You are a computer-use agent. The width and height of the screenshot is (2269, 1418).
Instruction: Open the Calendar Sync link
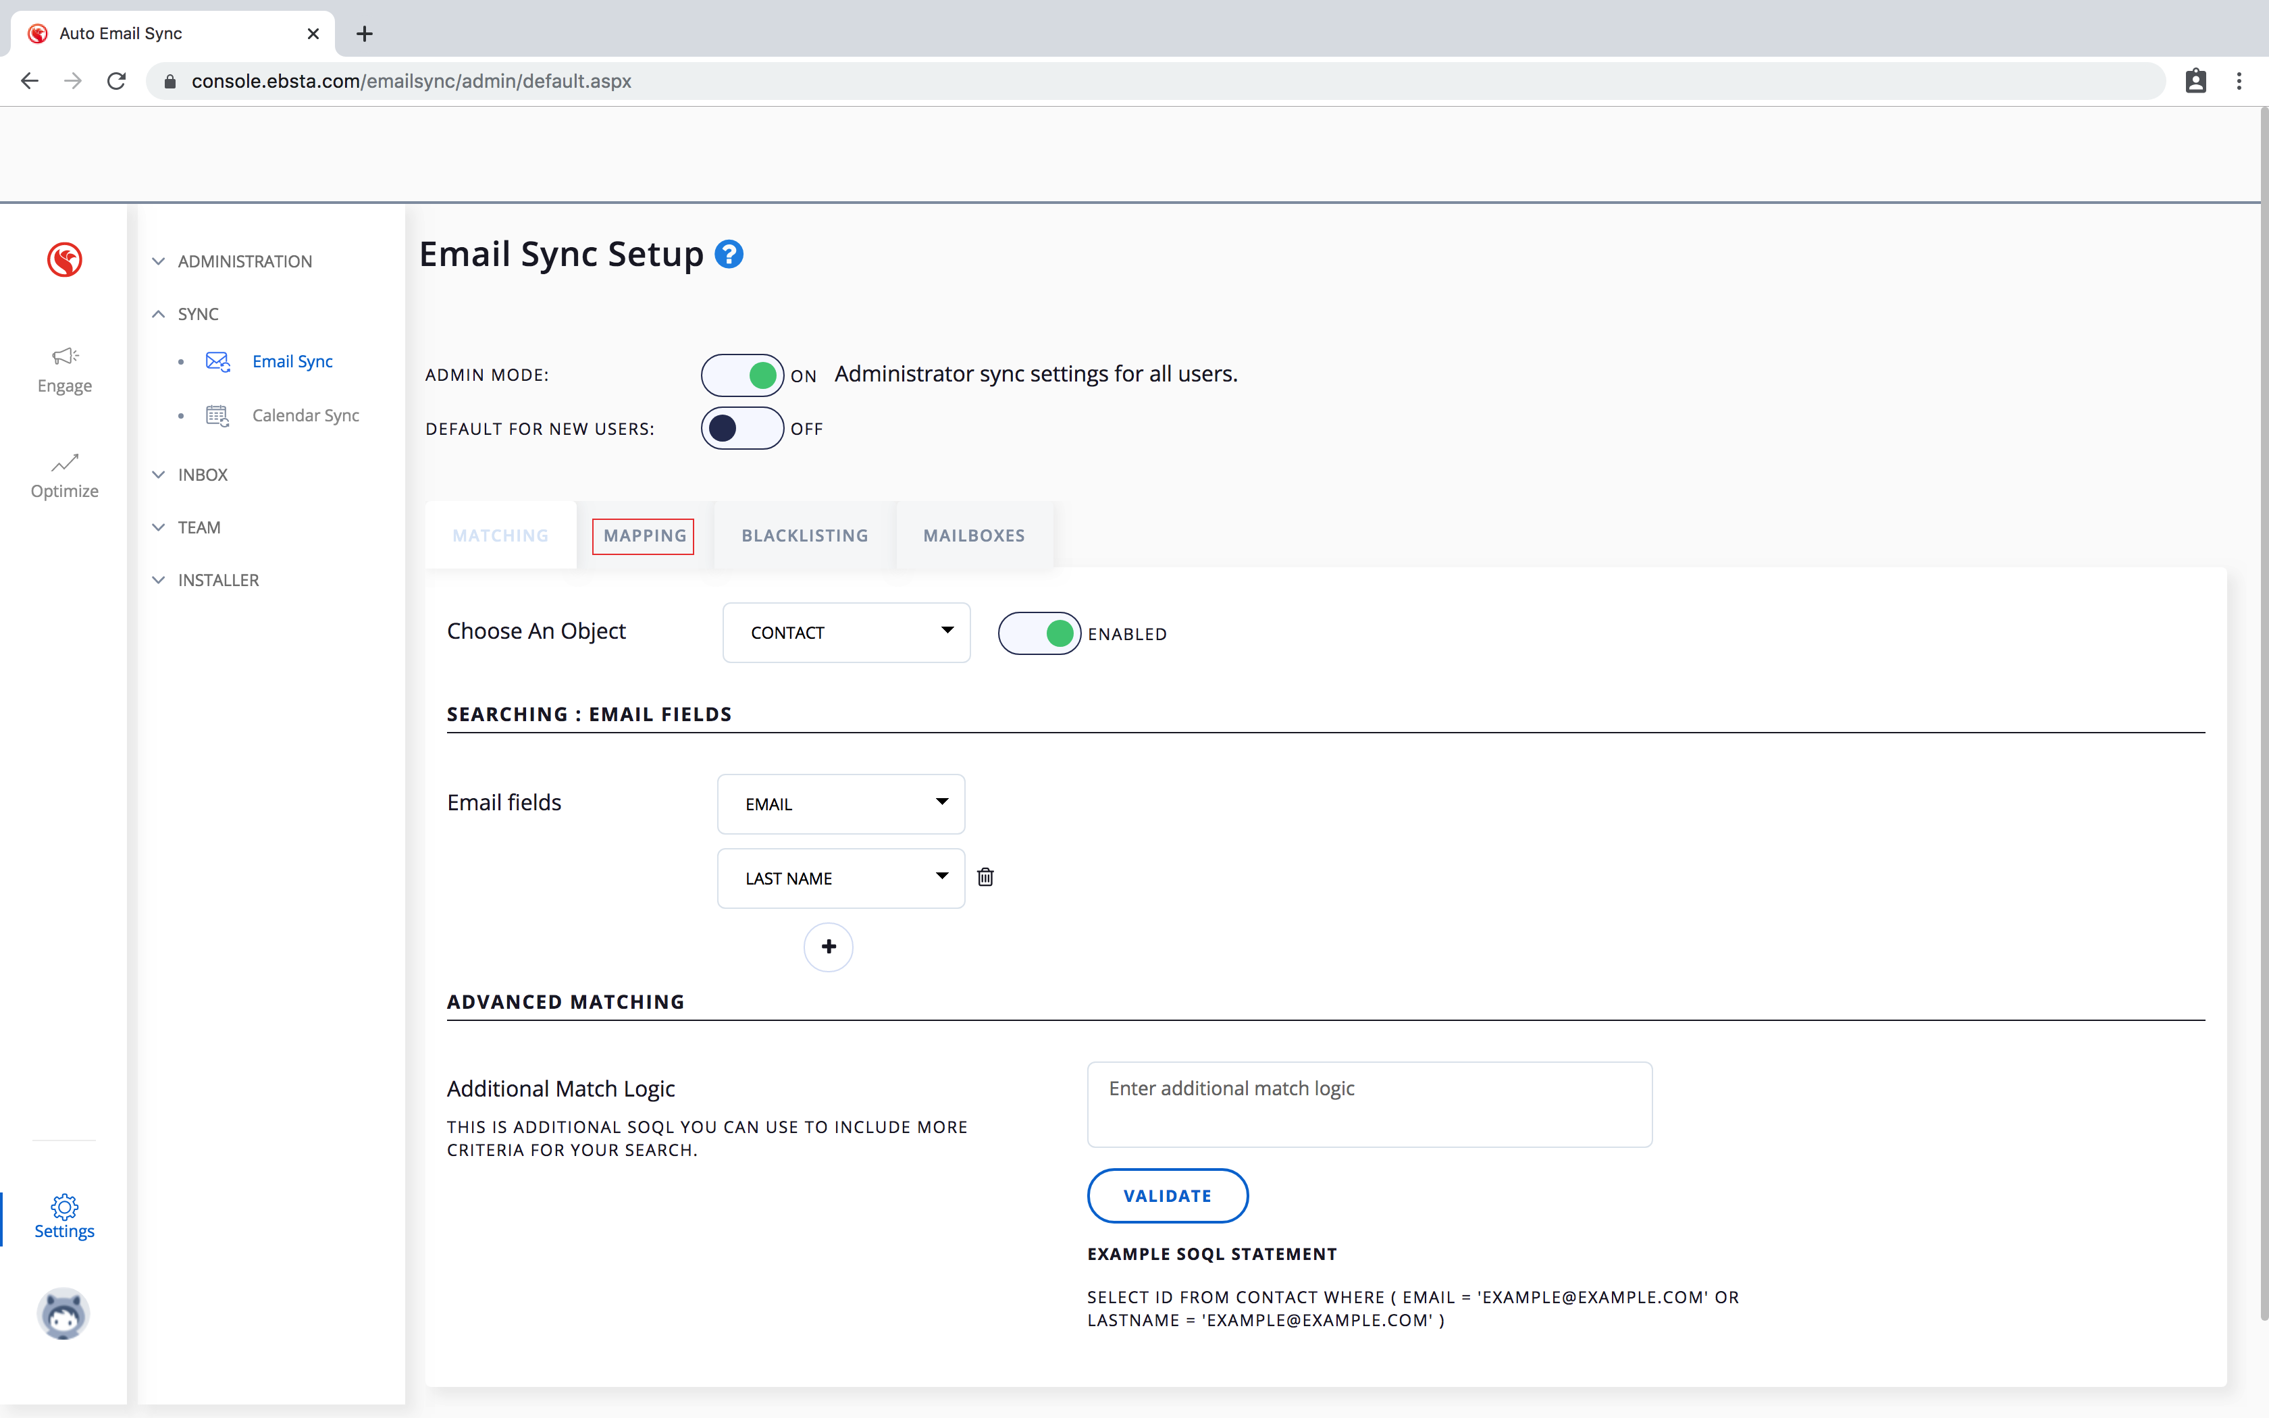[305, 415]
